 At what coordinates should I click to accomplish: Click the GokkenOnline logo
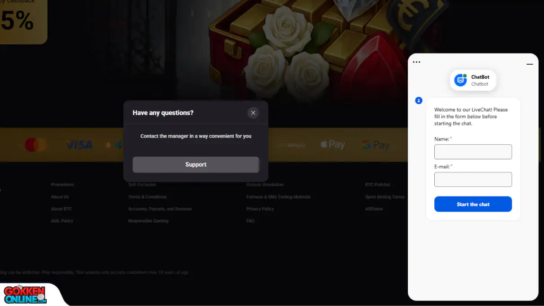pyautogui.click(x=25, y=294)
